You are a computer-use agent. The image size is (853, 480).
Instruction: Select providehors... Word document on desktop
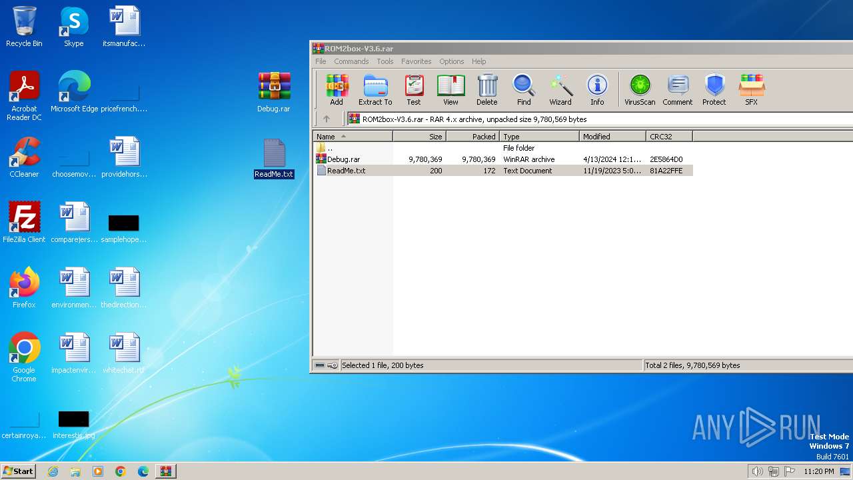[124, 157]
